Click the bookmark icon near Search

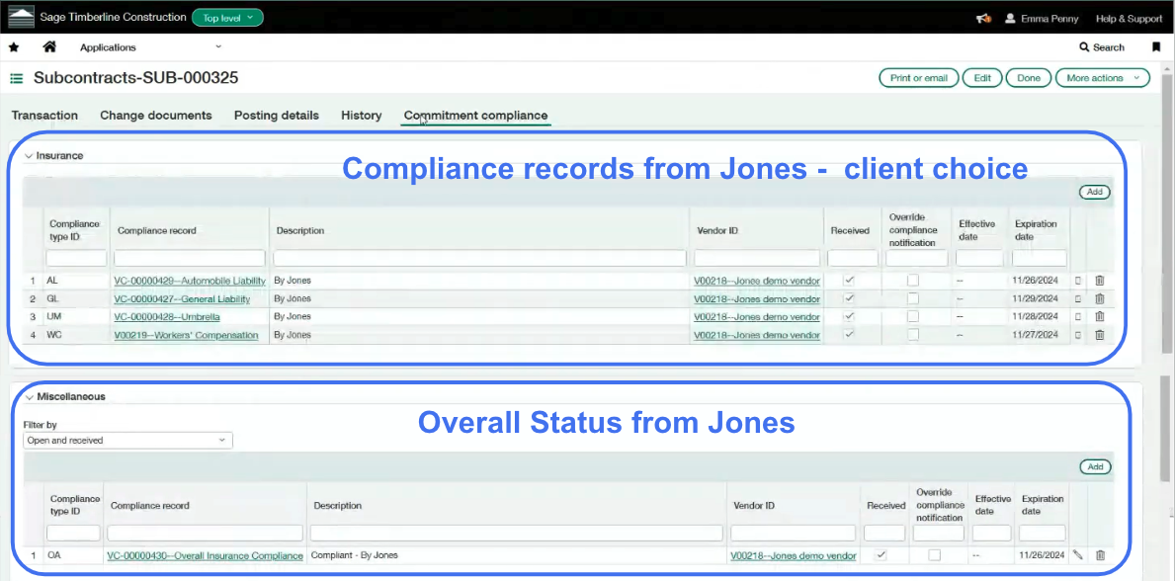tap(1156, 47)
